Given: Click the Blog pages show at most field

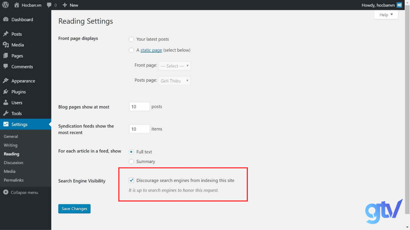Looking at the screenshot, I should pos(139,106).
